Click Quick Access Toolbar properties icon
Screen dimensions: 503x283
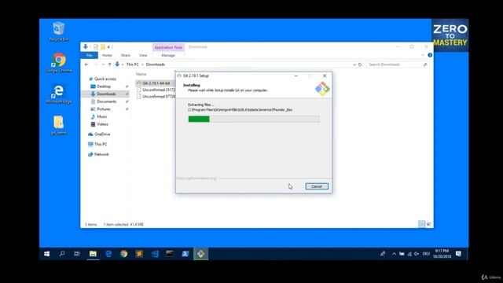[x=96, y=47]
